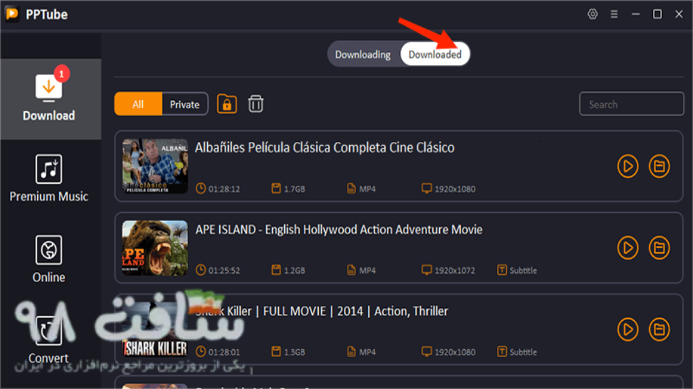Click the private lock folder icon

point(227,104)
